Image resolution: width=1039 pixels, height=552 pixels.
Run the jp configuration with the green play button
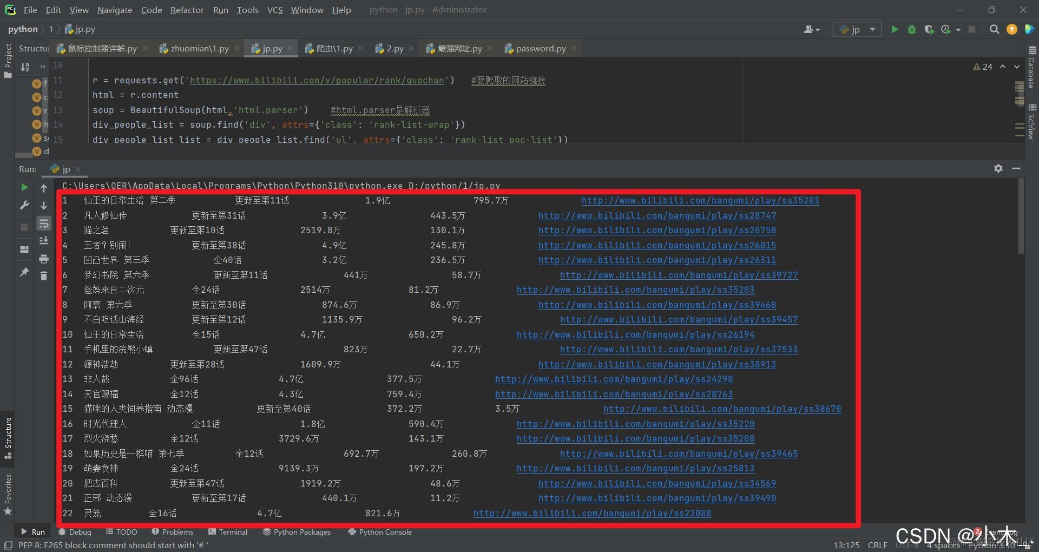click(x=895, y=29)
